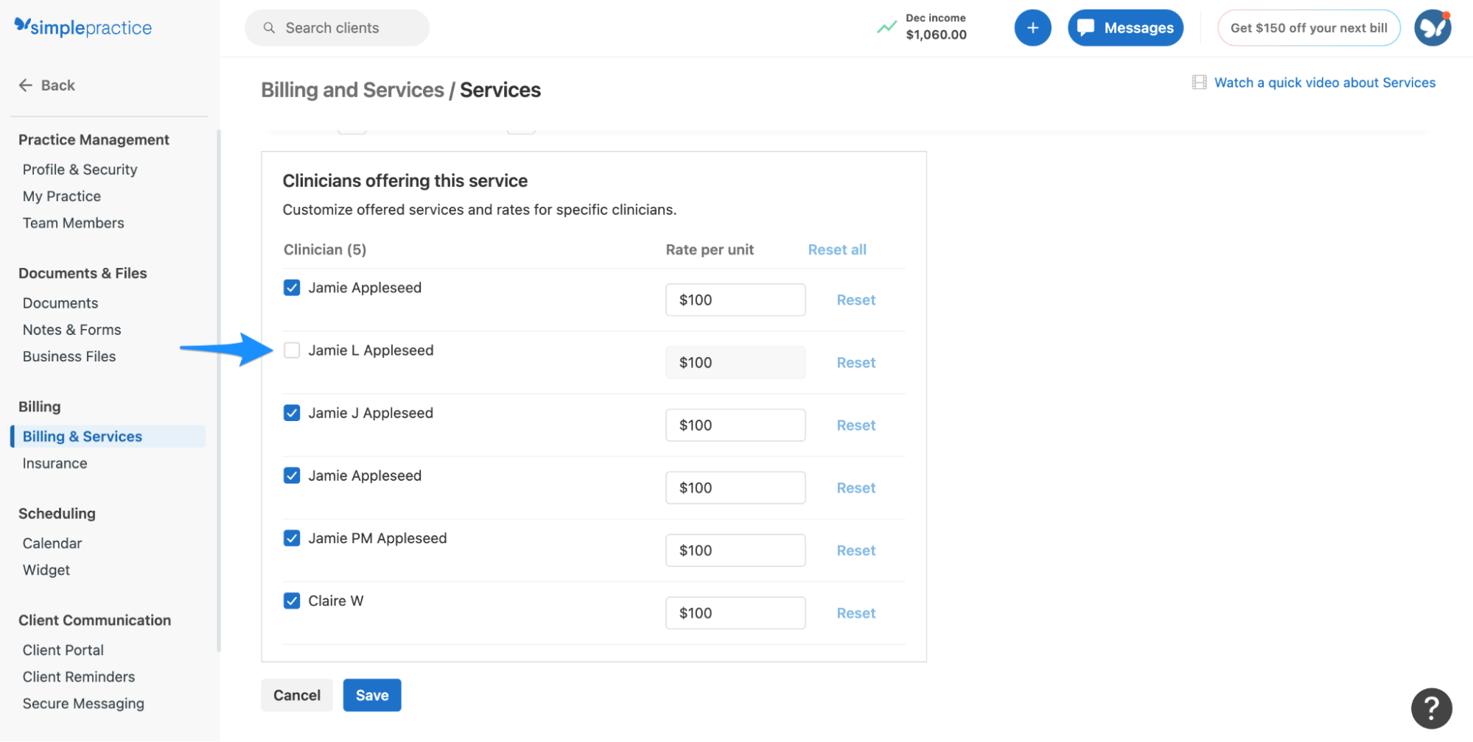Click the Save button
The image size is (1473, 742).
(x=372, y=696)
